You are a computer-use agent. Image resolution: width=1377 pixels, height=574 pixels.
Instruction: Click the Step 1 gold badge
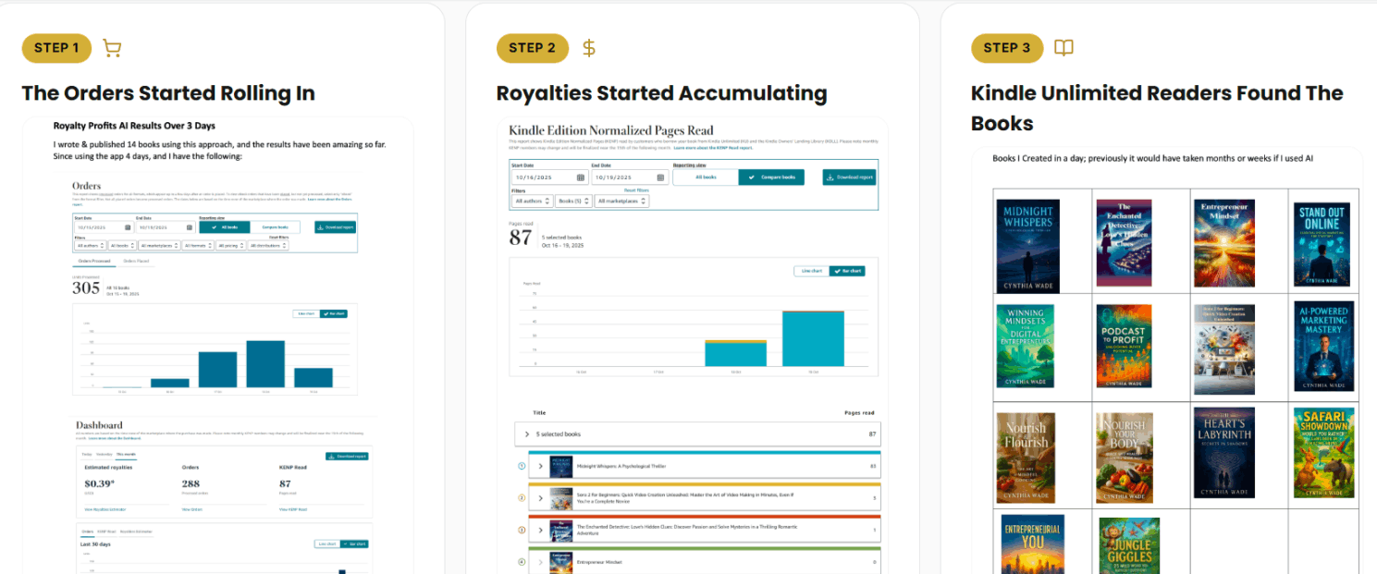tap(56, 48)
